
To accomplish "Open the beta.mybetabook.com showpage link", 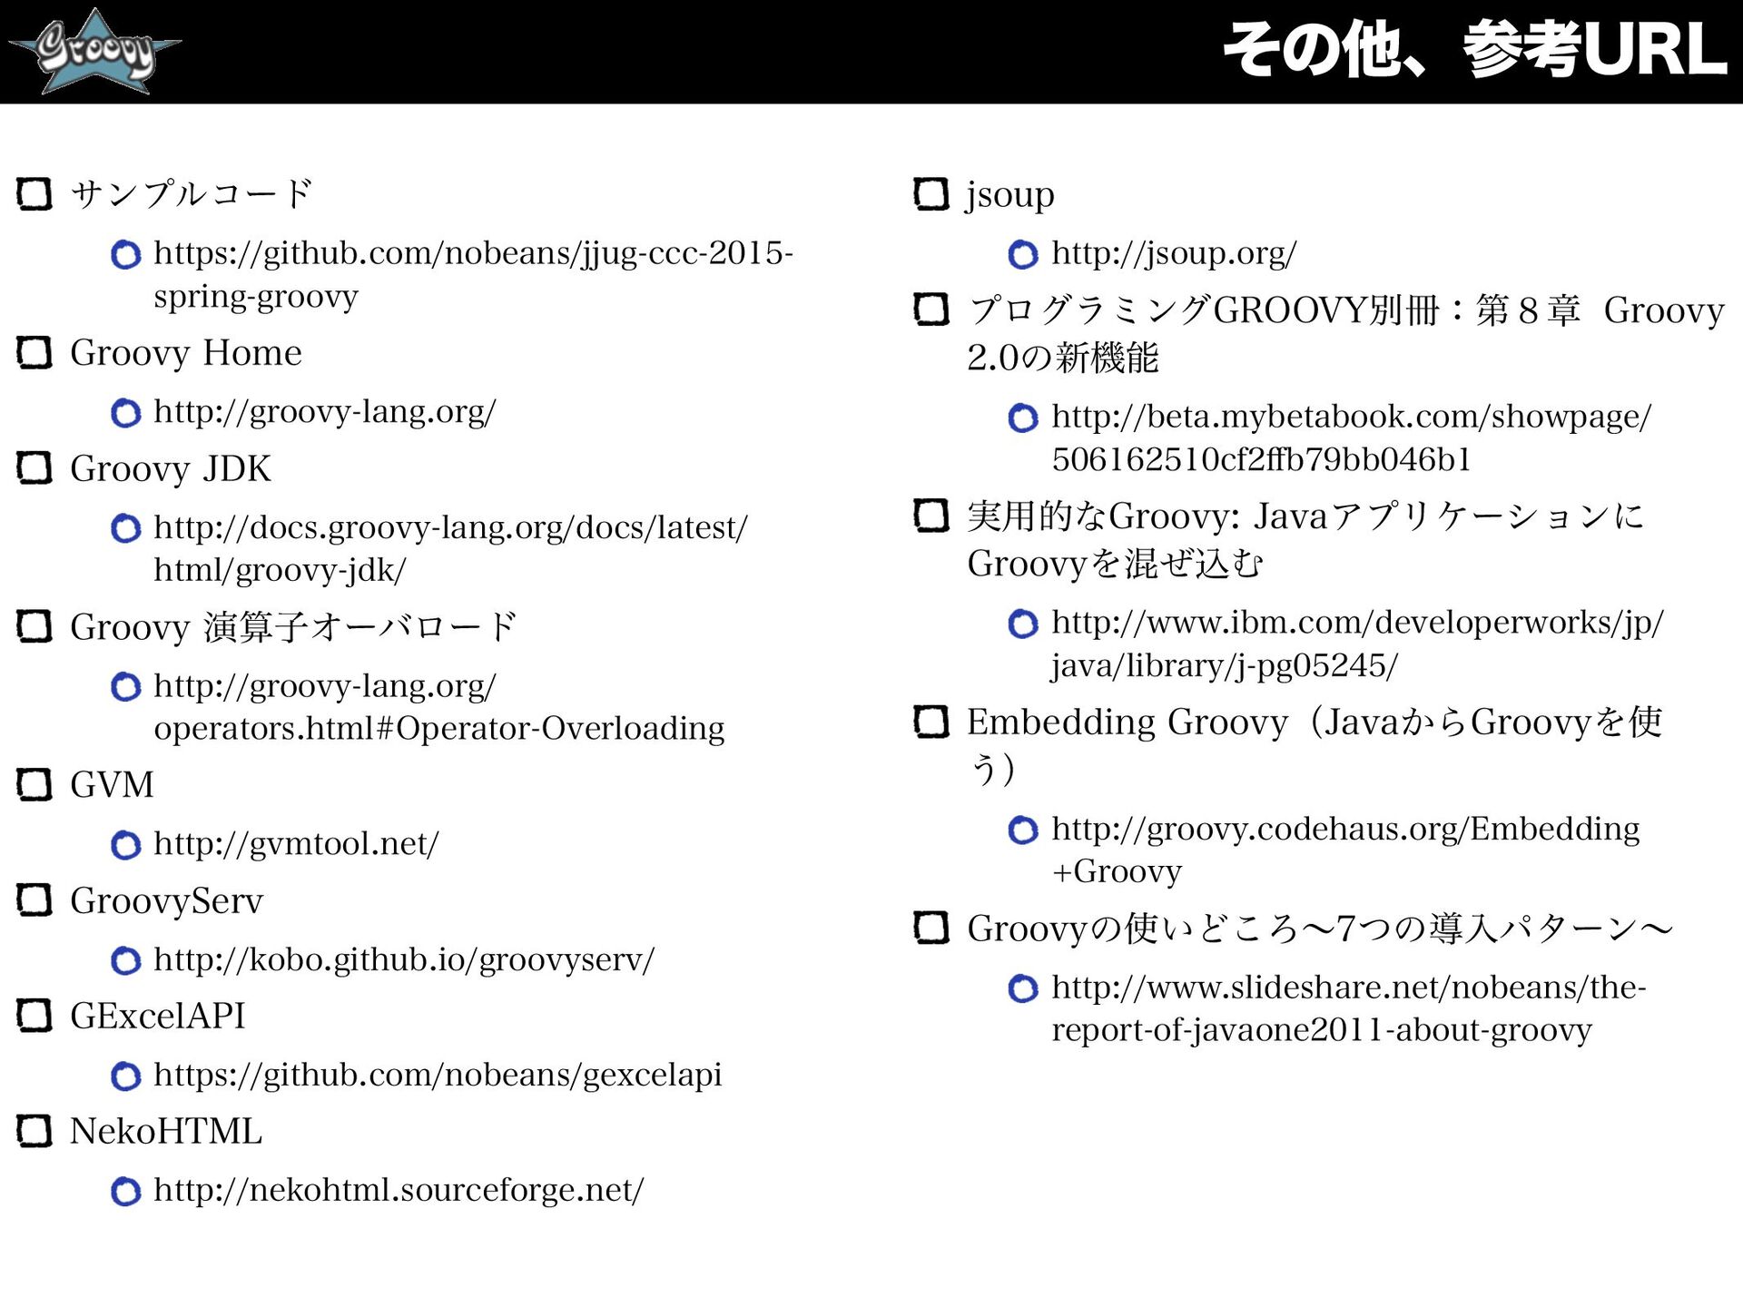I will coord(1352,438).
